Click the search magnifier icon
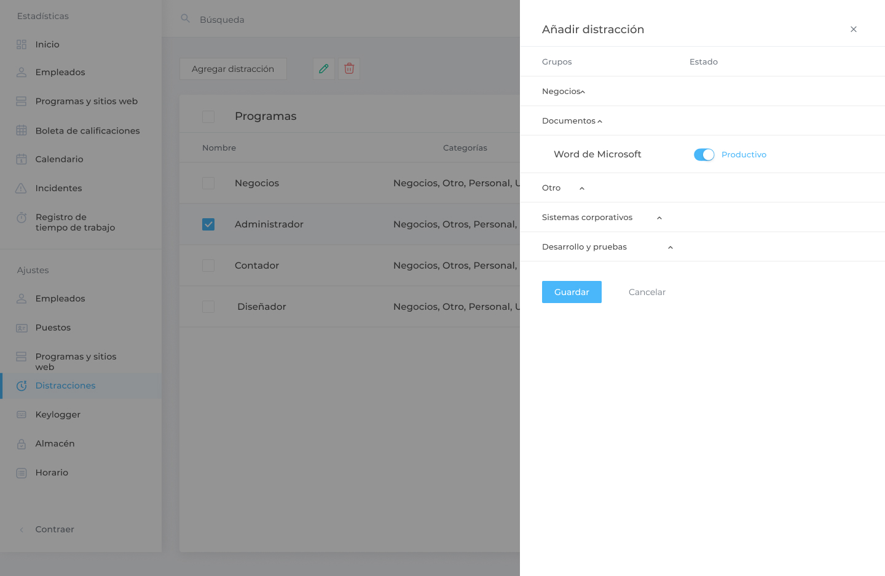Screen dimensions: 885x576 coord(185,18)
